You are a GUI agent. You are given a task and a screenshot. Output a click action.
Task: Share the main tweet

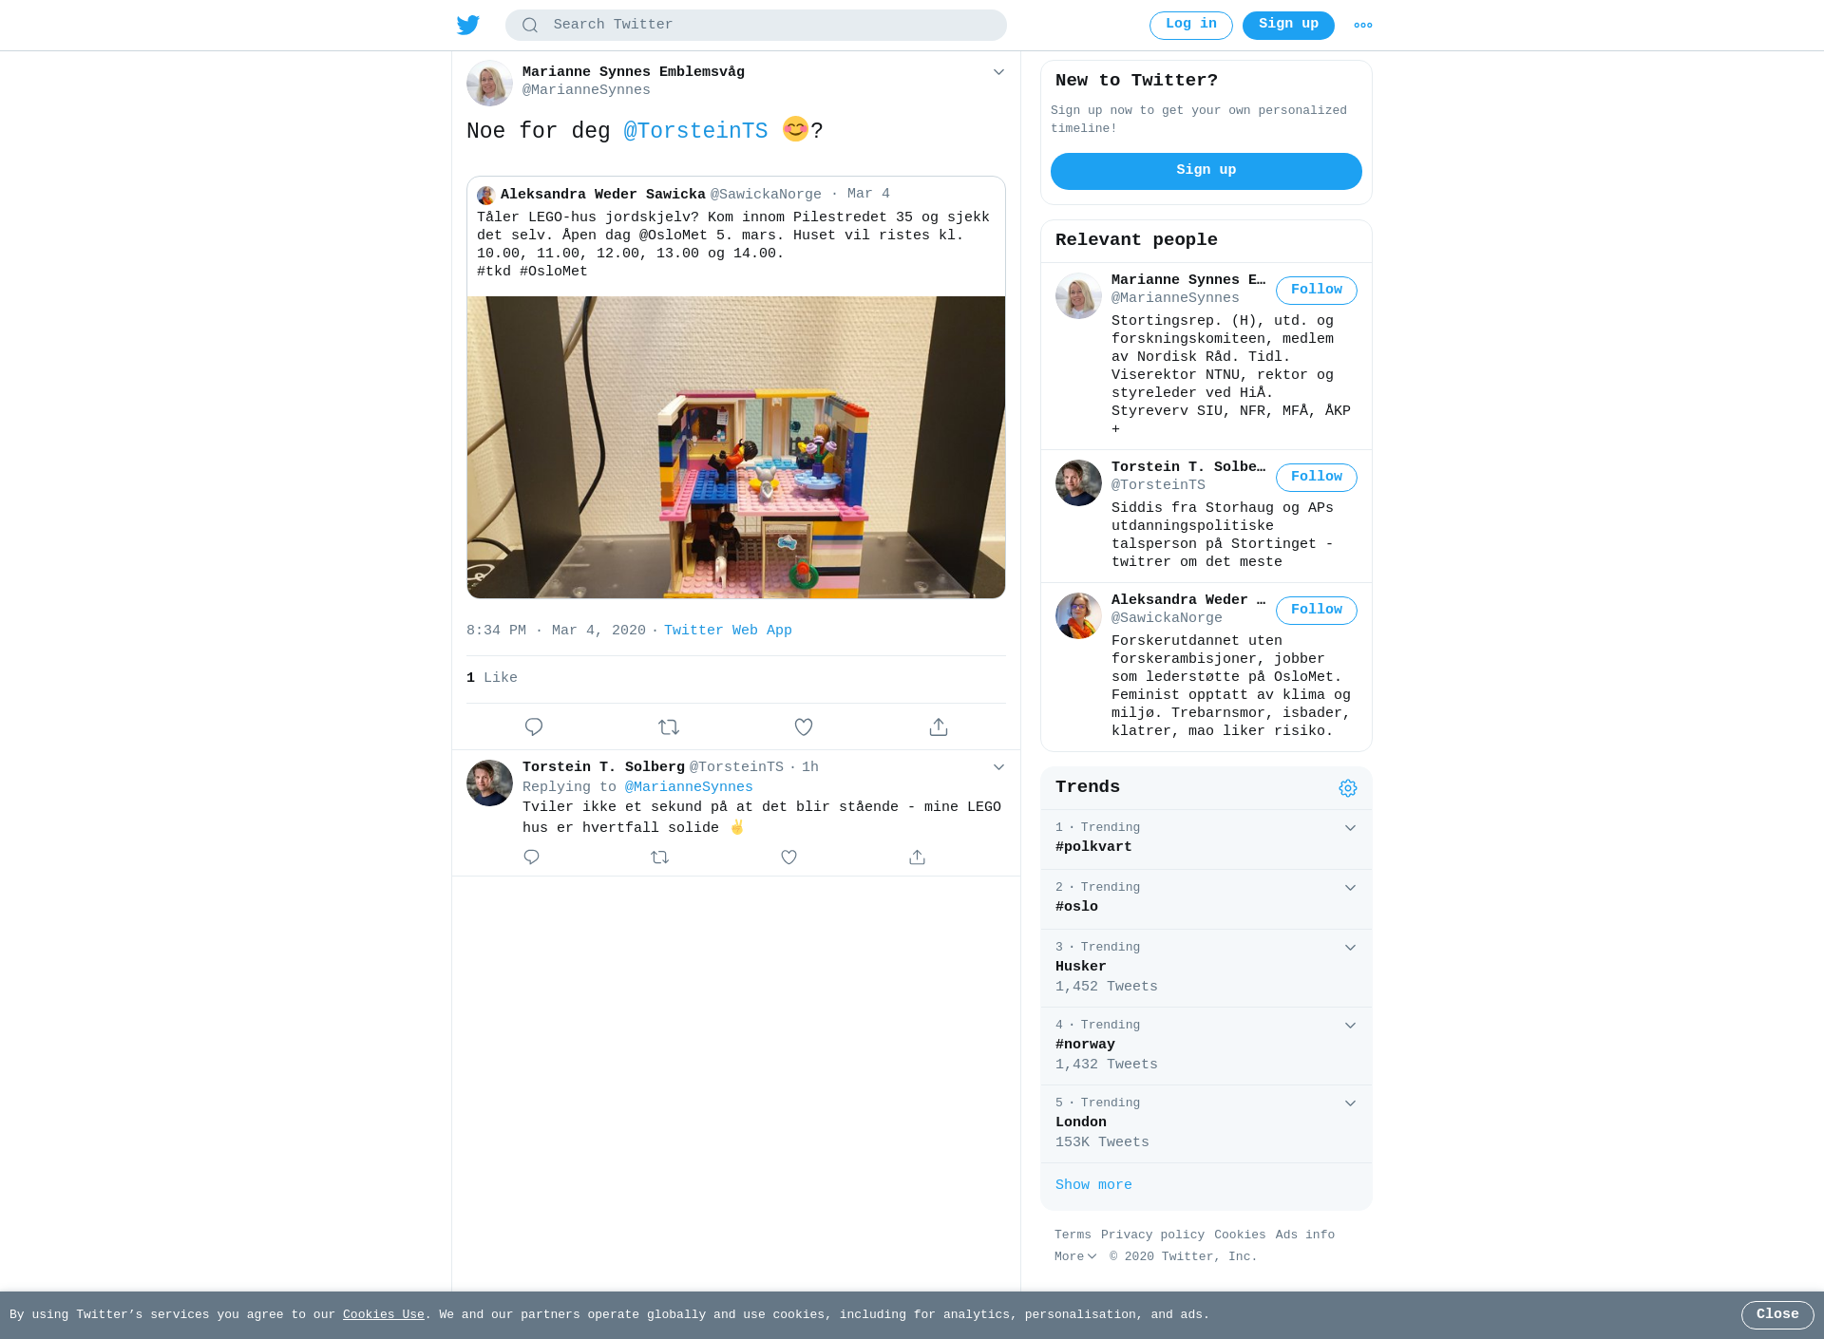pos(939,726)
